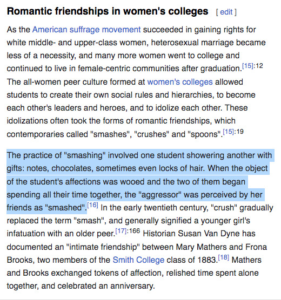
Task: Click citation [15] after "spoons"
Action: click(228, 132)
